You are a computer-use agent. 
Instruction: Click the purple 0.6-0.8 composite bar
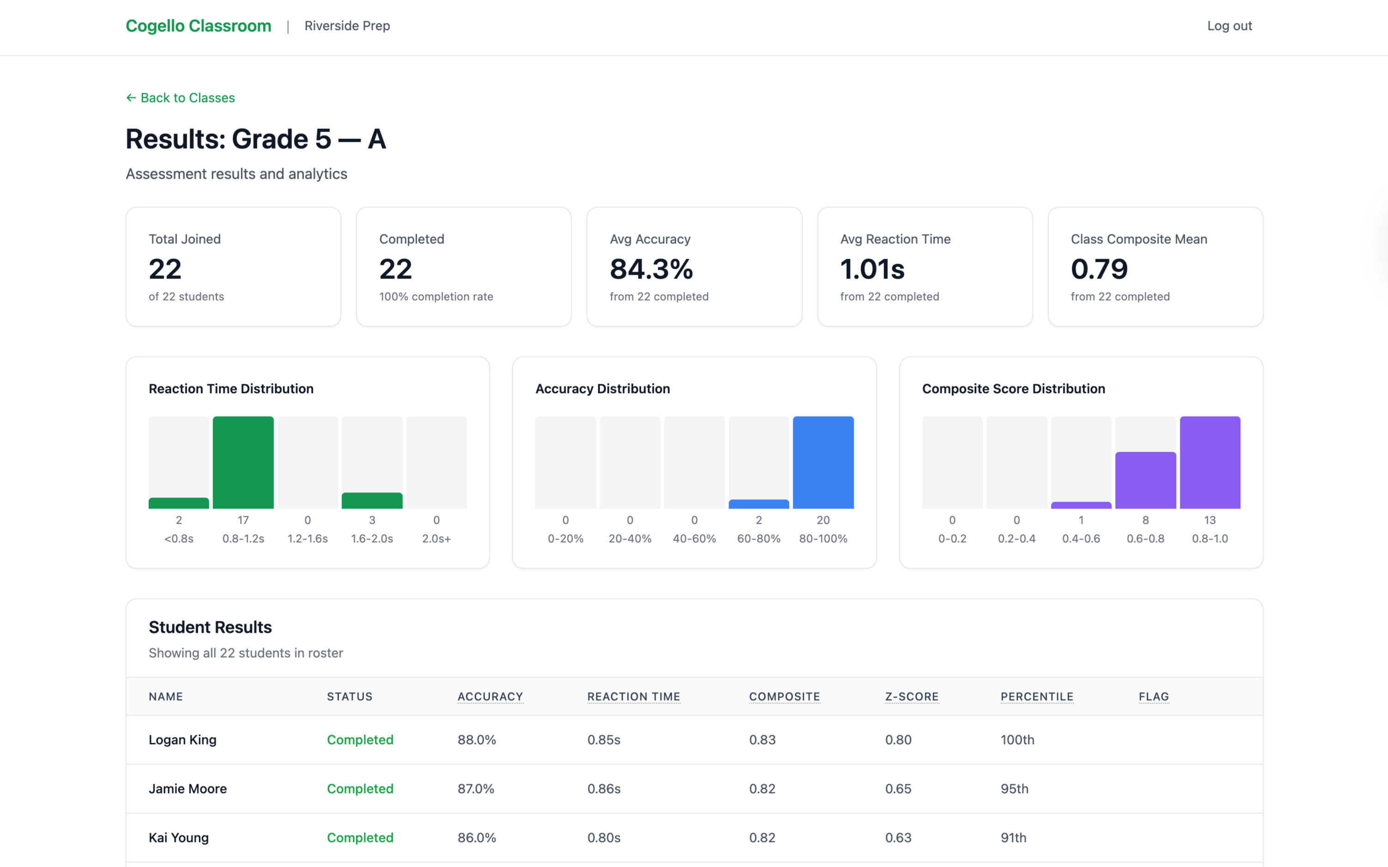pyautogui.click(x=1145, y=480)
